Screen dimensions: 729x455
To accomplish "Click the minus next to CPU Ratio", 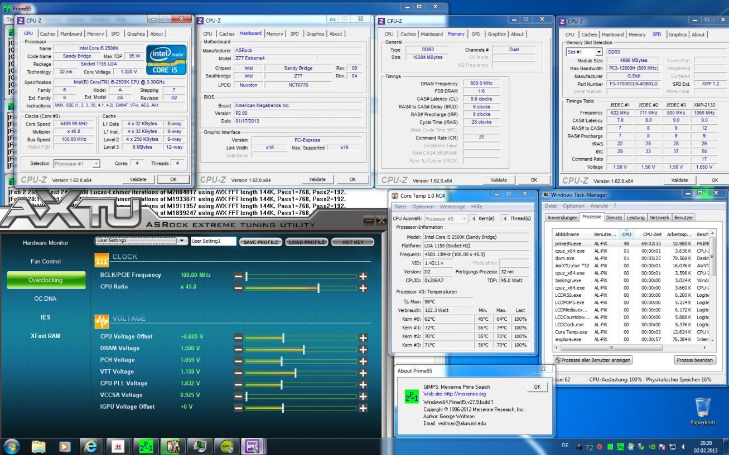I will coord(238,288).
